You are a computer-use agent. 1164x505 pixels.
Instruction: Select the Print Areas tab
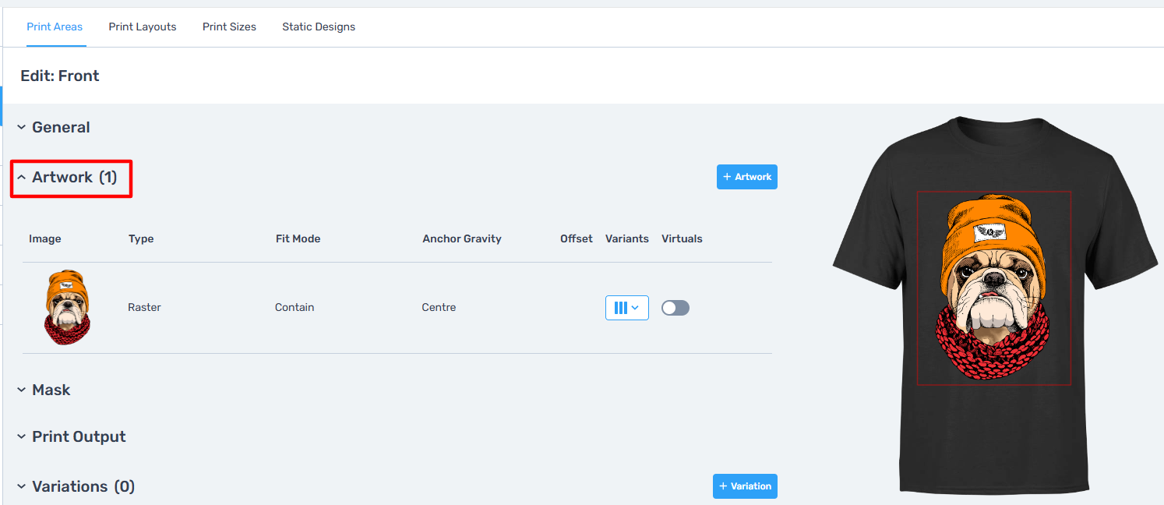[x=55, y=26]
